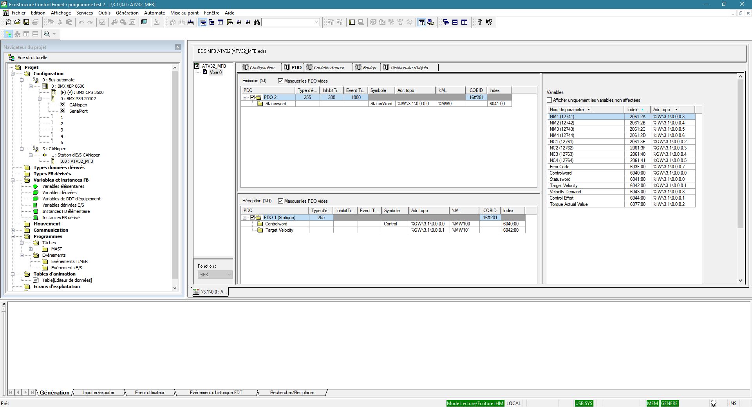This screenshot has width=752, height=407.
Task: Open the Génération menu
Action: pos(127,13)
